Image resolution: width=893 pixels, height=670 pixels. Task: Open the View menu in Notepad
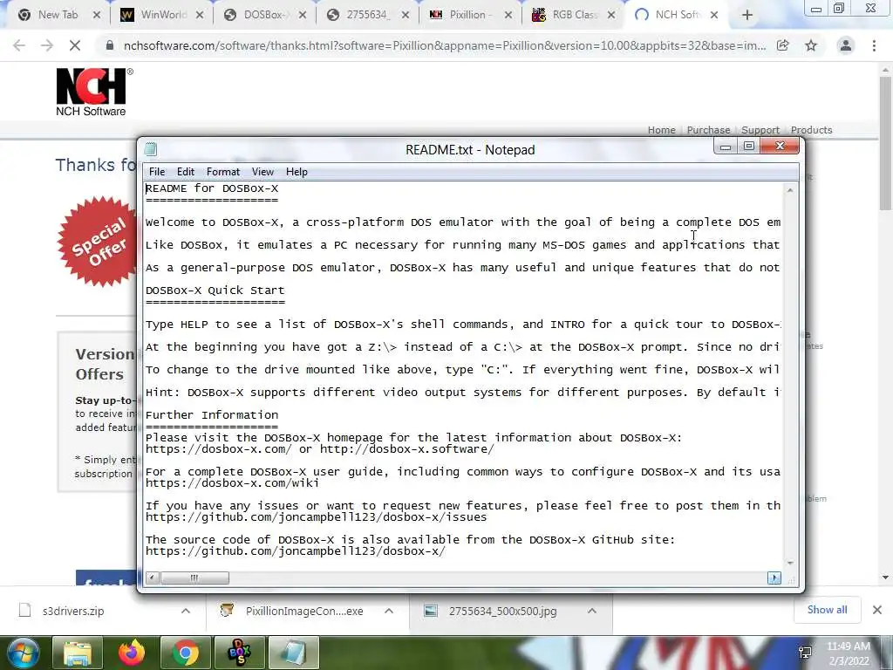click(262, 172)
